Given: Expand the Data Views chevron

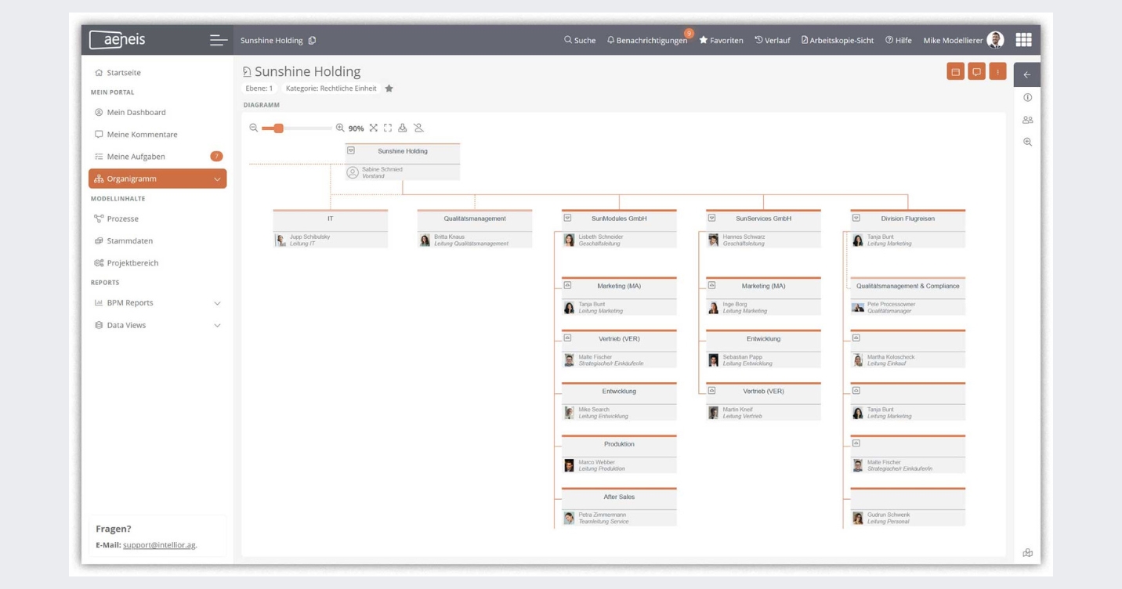Looking at the screenshot, I should (217, 326).
